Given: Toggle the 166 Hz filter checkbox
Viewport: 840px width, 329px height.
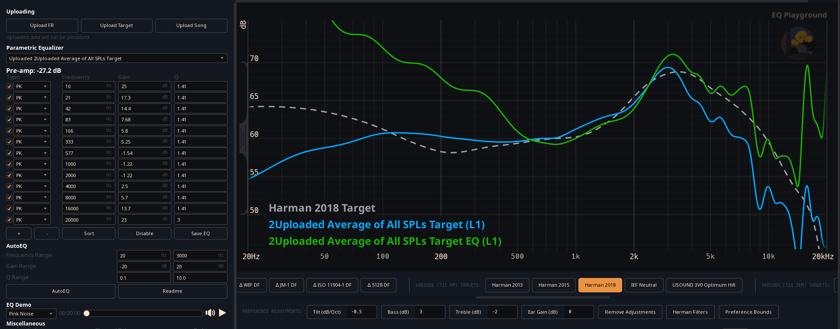Looking at the screenshot, I should pyautogui.click(x=9, y=131).
